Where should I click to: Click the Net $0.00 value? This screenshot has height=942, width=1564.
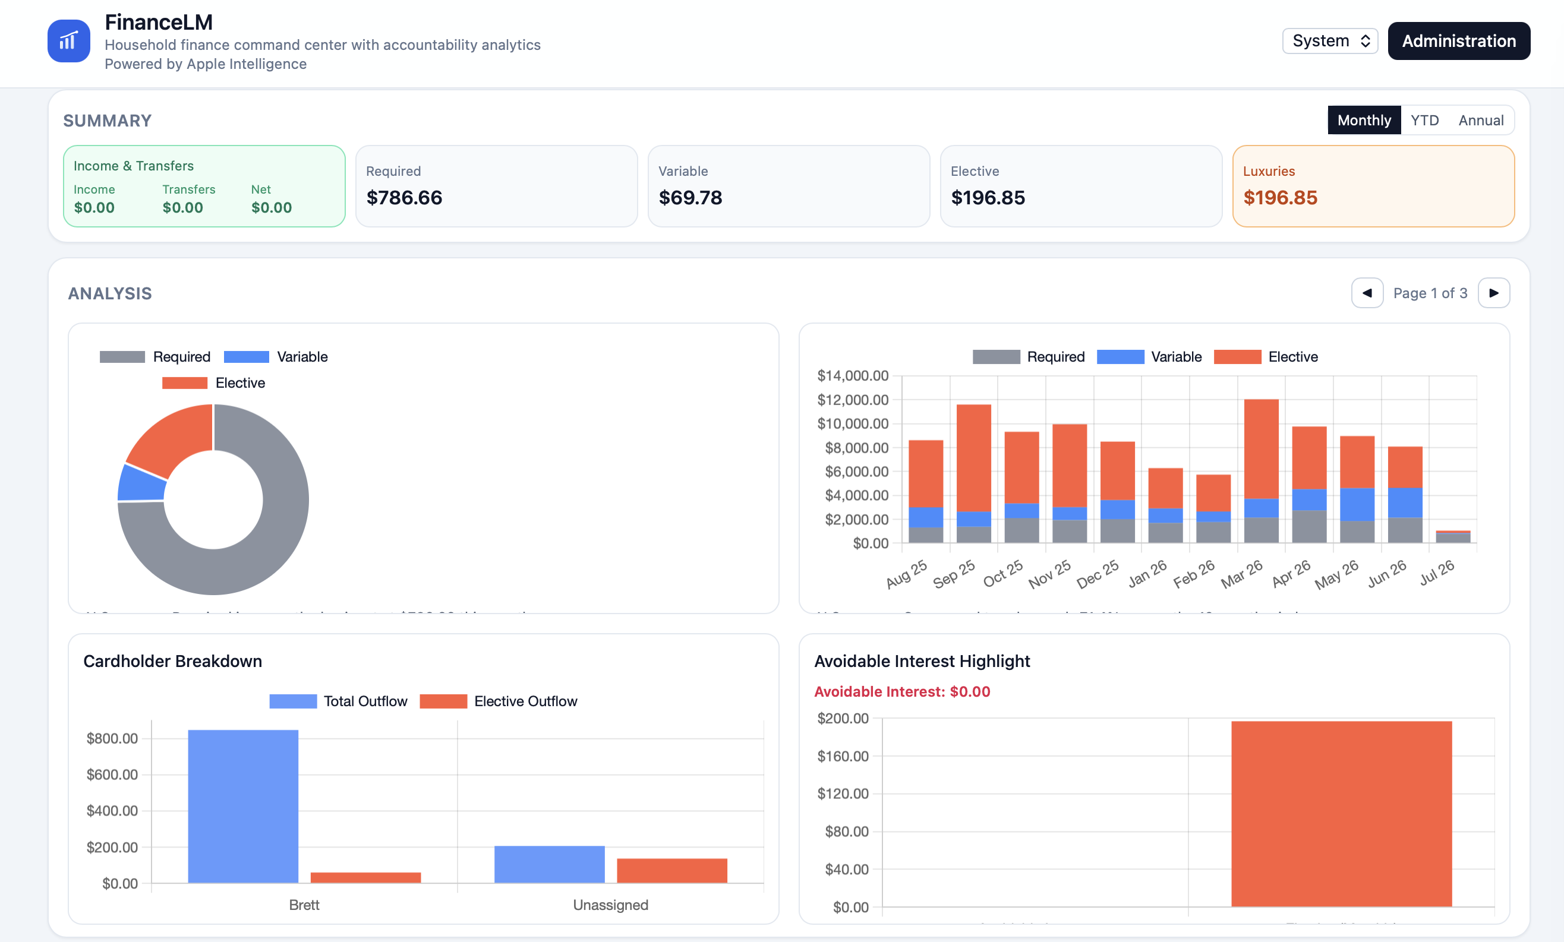(272, 207)
